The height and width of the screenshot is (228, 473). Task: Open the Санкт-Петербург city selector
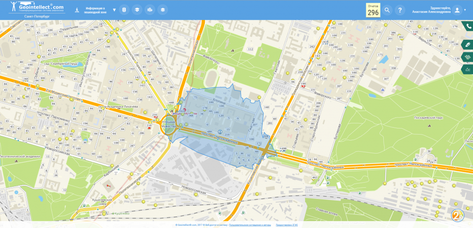37,16
